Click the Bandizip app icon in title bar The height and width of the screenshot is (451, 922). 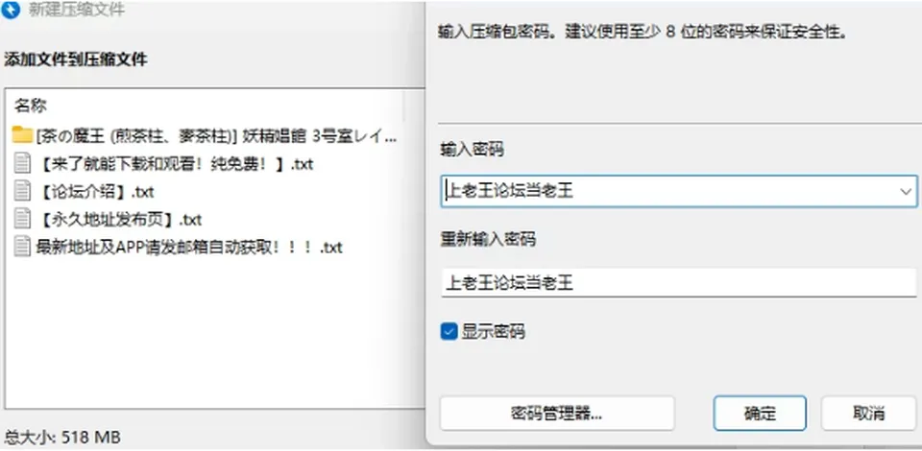coord(11,10)
